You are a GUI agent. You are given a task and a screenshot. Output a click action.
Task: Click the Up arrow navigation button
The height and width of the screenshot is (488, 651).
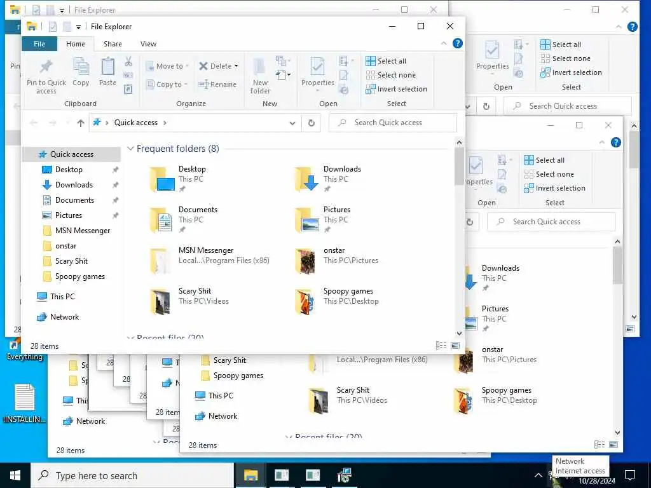click(81, 123)
